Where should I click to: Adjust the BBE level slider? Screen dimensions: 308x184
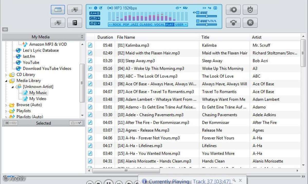pos(207,16)
